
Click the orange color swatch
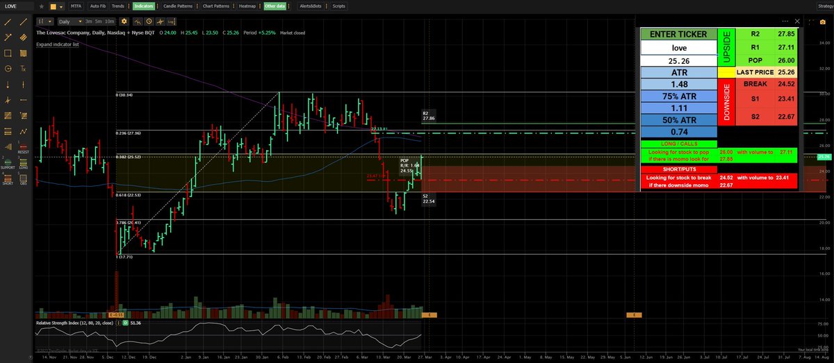[x=53, y=6]
